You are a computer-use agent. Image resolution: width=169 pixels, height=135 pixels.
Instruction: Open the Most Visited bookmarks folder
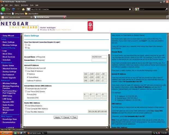click(6, 14)
